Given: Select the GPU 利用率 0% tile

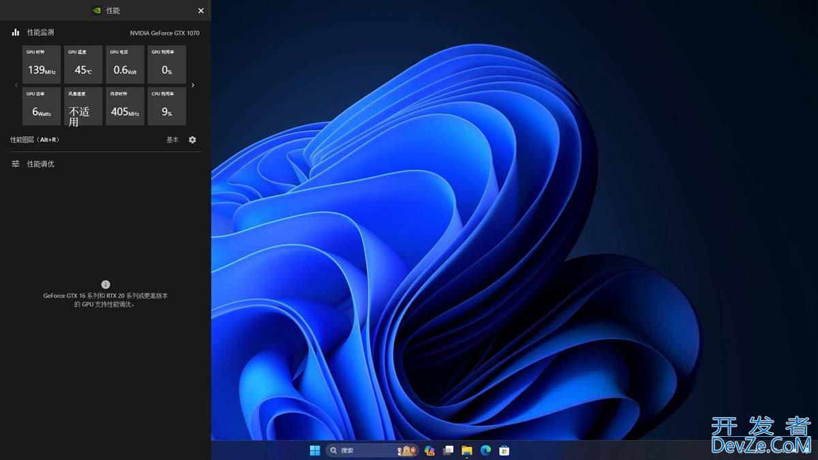Looking at the screenshot, I should point(167,65).
